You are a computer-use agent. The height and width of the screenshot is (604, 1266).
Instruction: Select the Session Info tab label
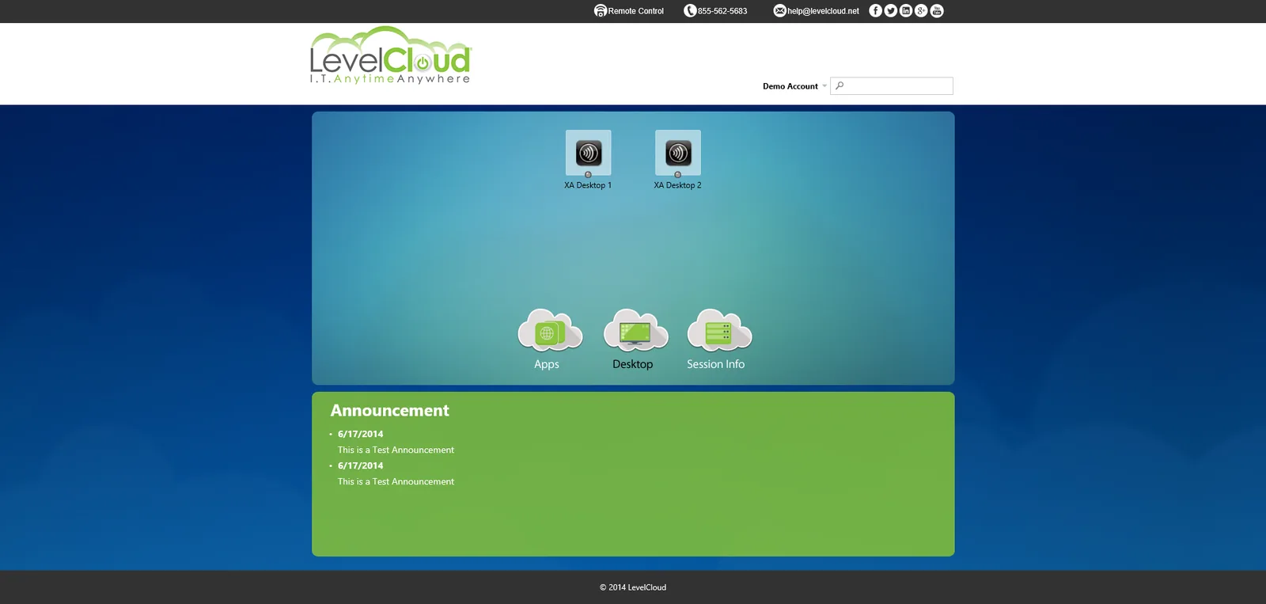point(716,364)
